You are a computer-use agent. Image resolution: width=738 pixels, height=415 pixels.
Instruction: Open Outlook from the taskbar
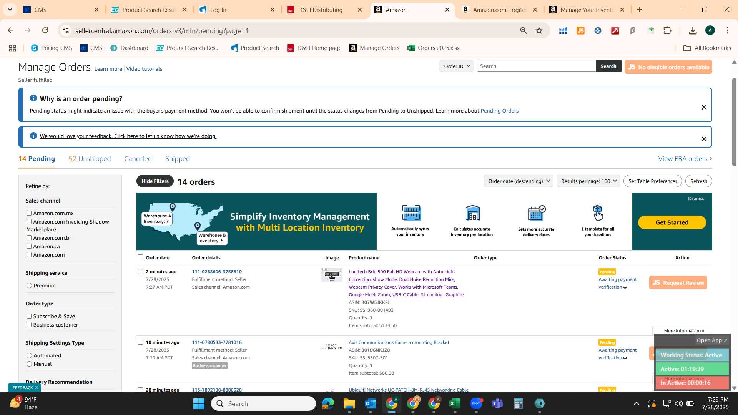coord(370,403)
